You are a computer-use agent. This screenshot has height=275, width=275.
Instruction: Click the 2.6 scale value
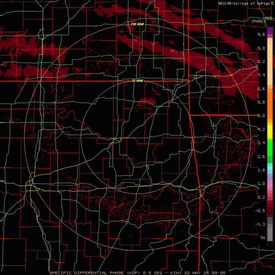(x=261, y=157)
